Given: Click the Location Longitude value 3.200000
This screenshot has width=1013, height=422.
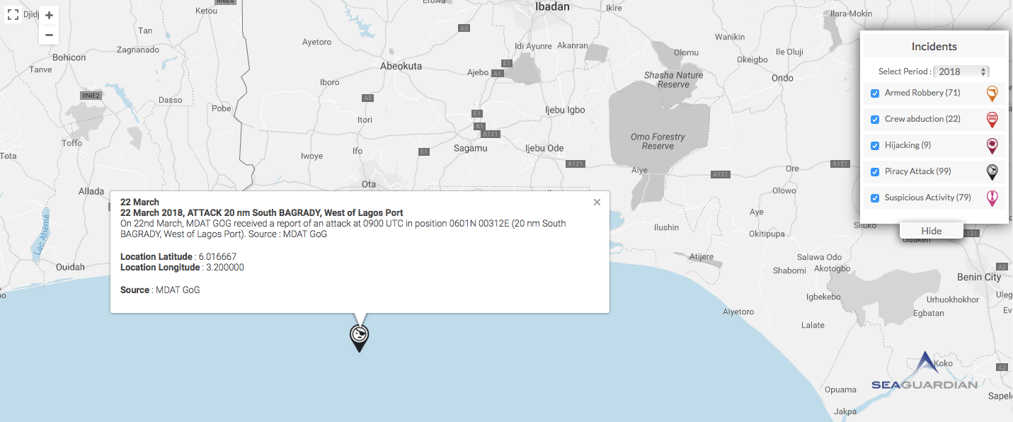Looking at the screenshot, I should pyautogui.click(x=225, y=268).
